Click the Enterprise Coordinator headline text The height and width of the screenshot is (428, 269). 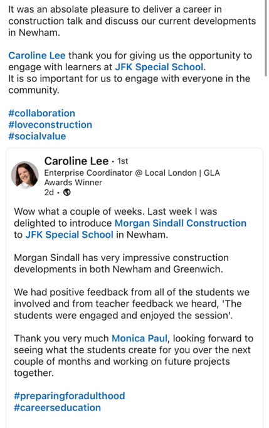pos(132,173)
